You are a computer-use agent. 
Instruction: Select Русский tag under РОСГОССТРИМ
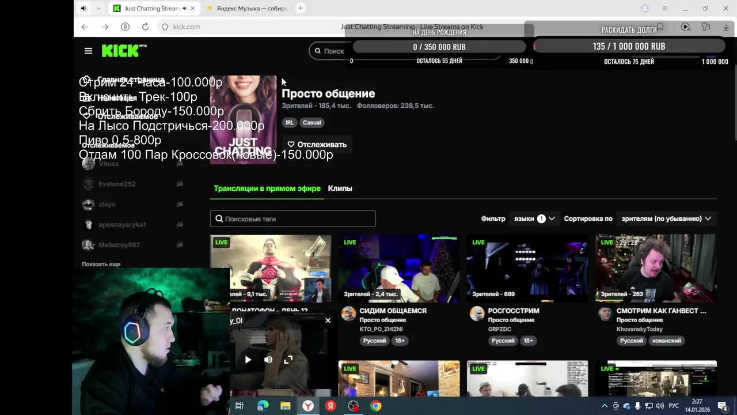(503, 341)
